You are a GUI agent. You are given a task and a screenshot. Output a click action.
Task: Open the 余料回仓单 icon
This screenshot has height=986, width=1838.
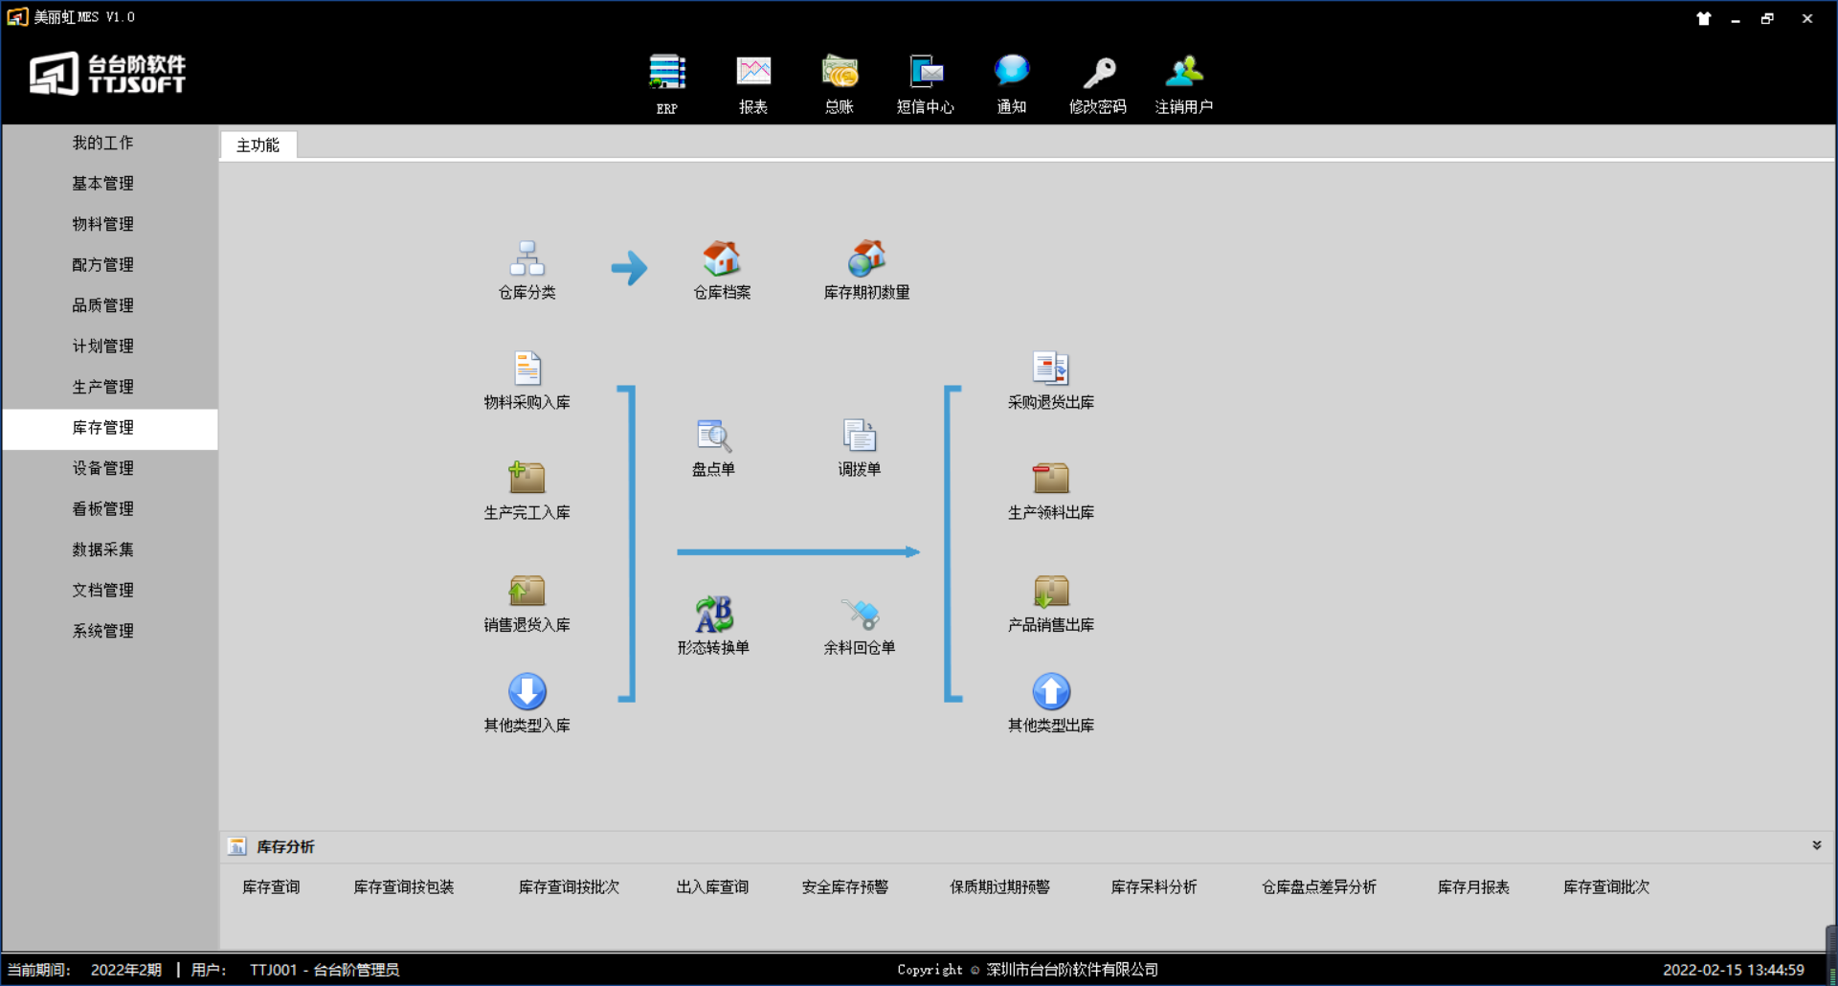pos(860,615)
